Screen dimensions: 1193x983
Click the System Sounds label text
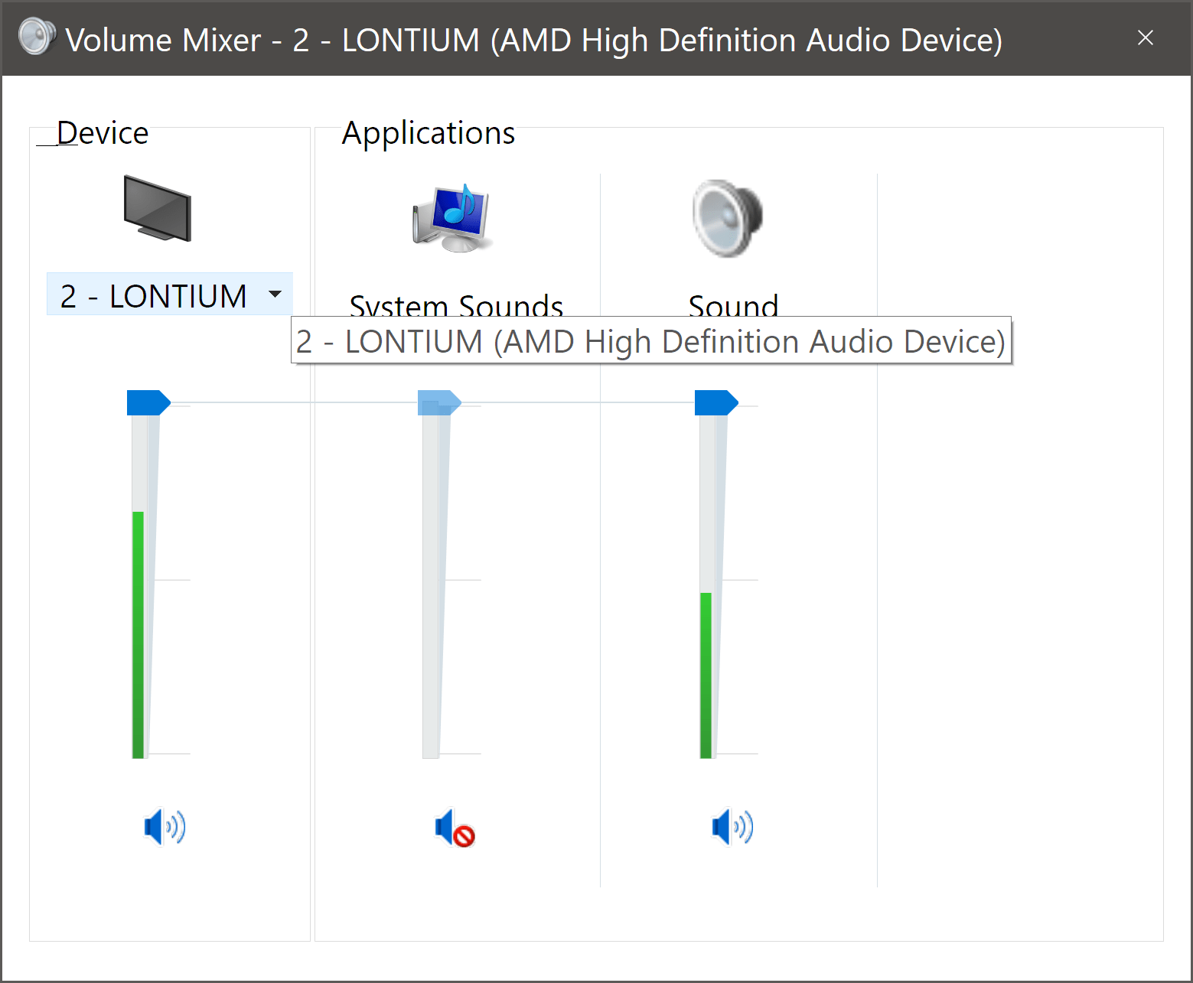click(x=455, y=306)
